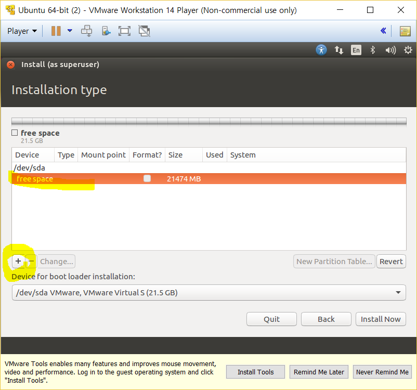The width and height of the screenshot is (417, 390).
Task: Open the En keyboard layout menu
Action: pos(356,50)
